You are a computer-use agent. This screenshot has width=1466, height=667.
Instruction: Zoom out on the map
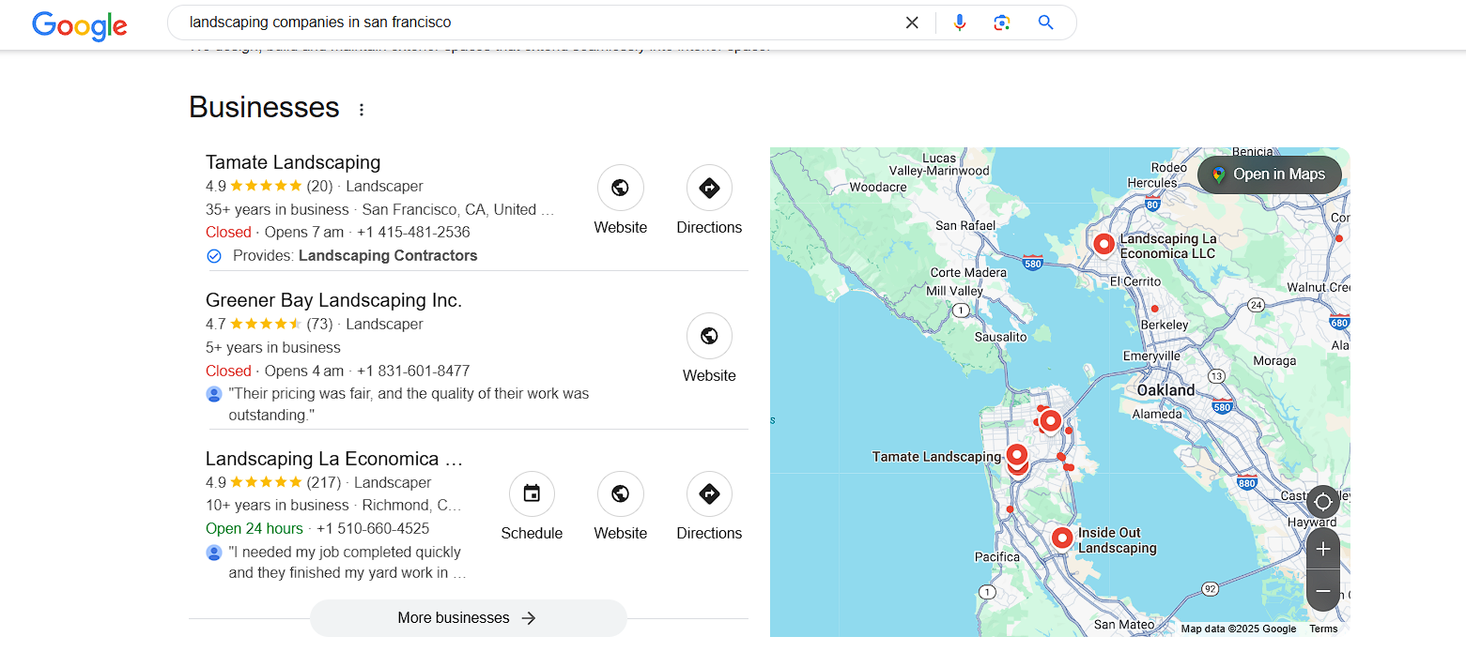1323,591
